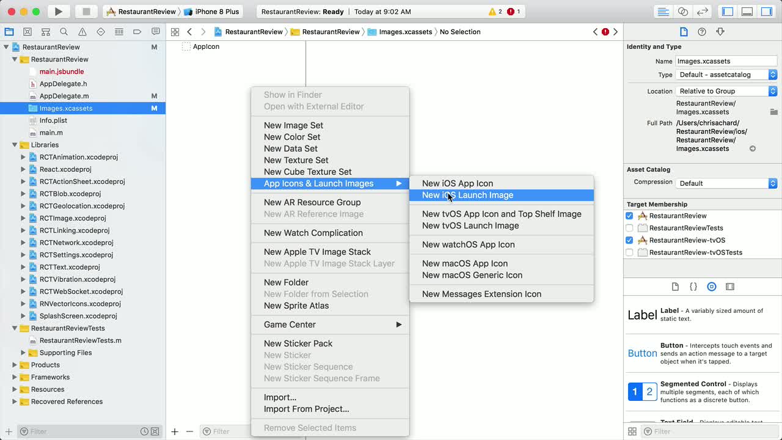782x440 pixels.
Task: Open the Find navigator search icon
Action: [64, 32]
